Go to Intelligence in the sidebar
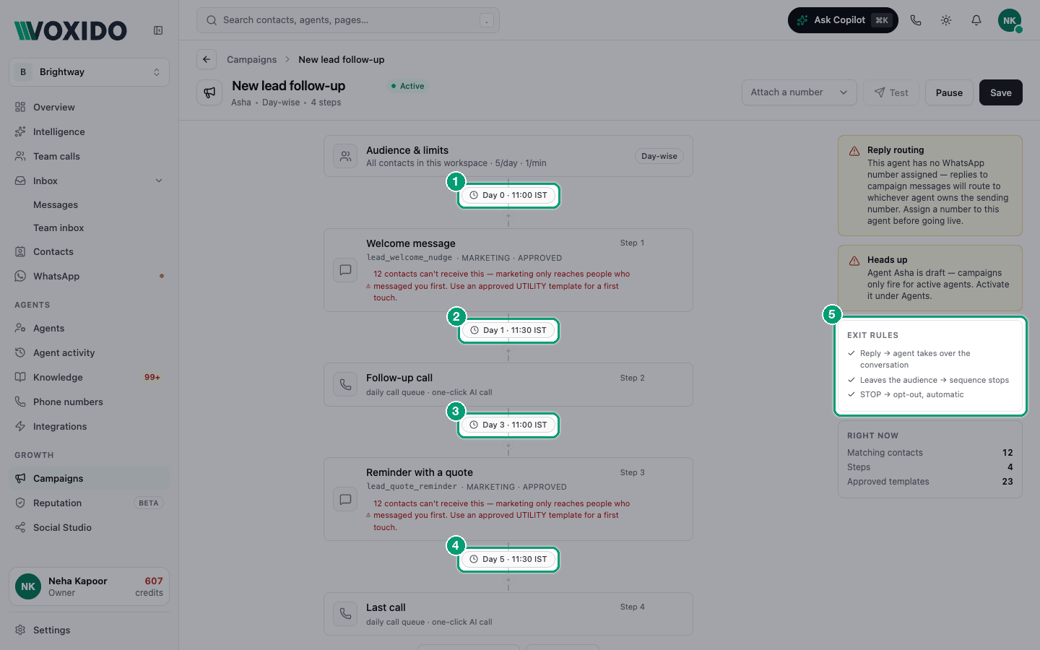Image resolution: width=1040 pixels, height=650 pixels. coord(89,131)
